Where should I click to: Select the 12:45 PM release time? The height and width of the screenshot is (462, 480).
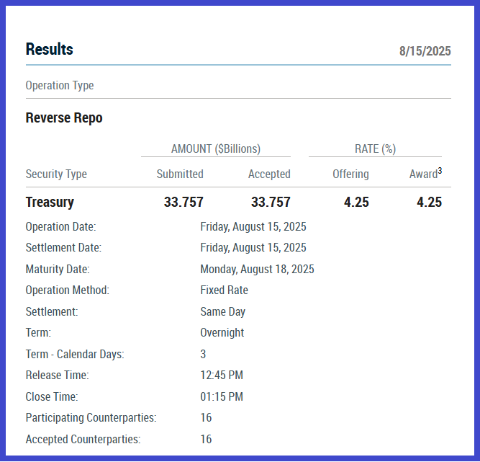point(222,376)
